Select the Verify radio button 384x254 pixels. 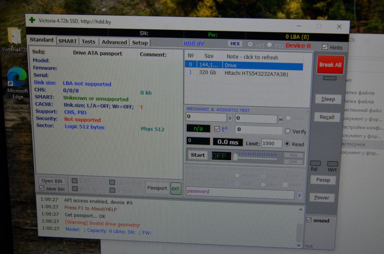point(288,131)
